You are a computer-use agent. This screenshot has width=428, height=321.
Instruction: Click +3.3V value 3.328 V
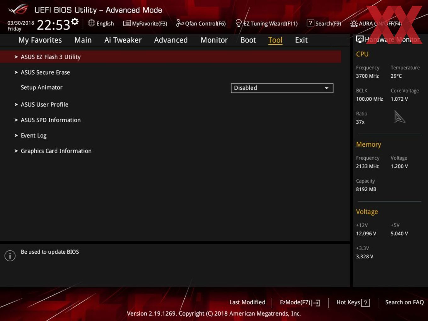[364, 257]
